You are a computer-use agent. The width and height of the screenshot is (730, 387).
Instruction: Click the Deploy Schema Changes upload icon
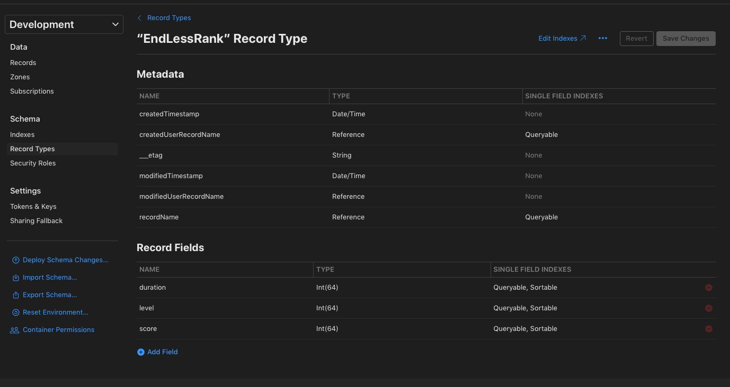coord(15,260)
